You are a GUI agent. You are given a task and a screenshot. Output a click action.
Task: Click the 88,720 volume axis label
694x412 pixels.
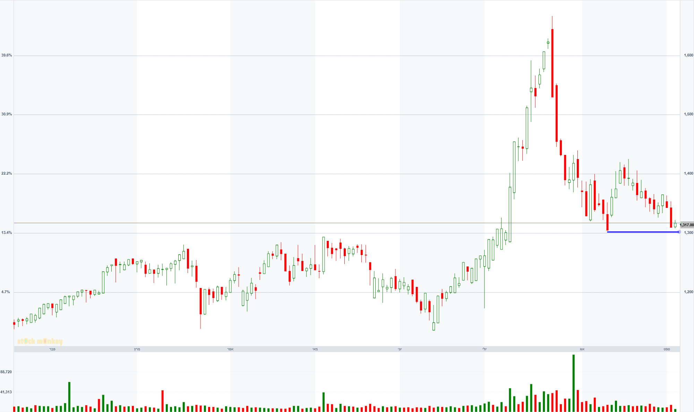6,372
